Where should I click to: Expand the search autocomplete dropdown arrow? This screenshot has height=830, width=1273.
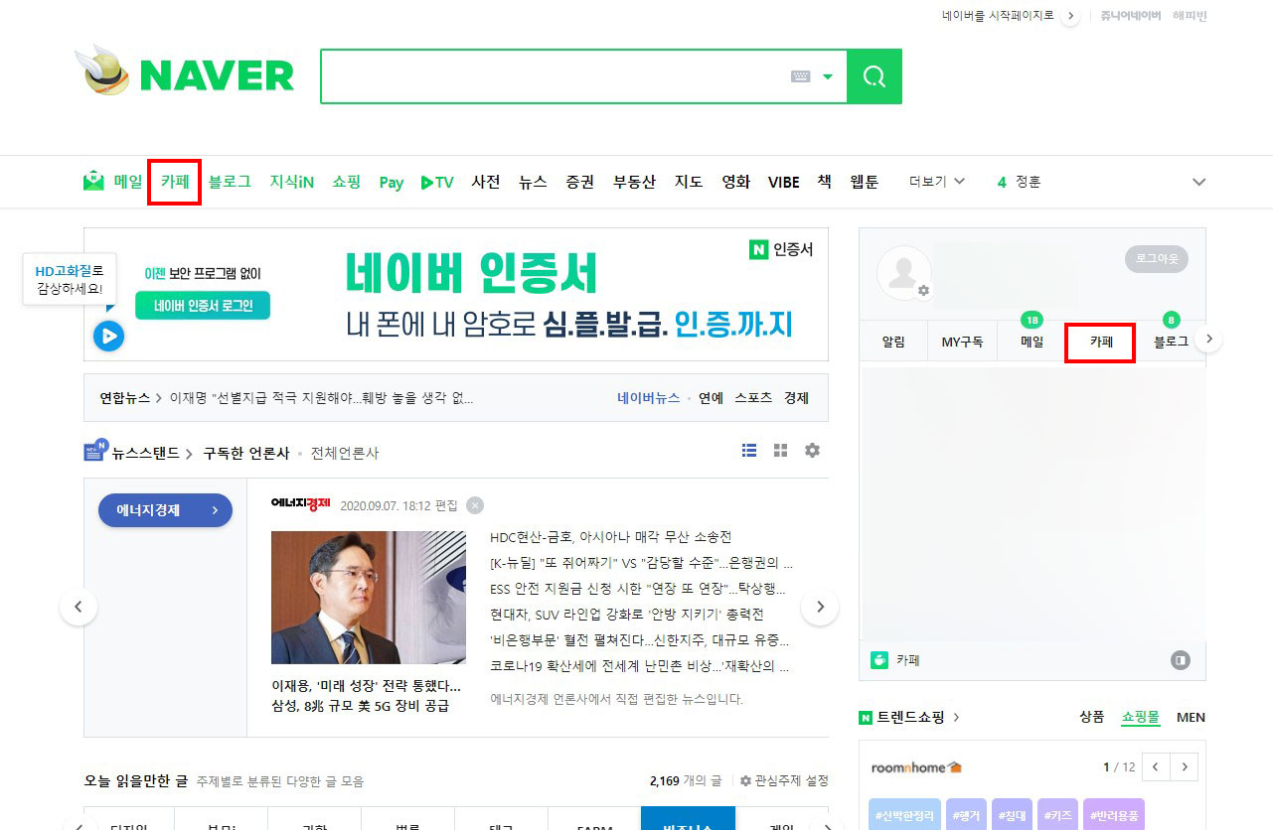pos(828,76)
